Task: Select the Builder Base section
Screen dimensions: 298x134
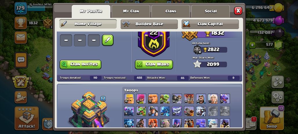Action: pos(149,24)
